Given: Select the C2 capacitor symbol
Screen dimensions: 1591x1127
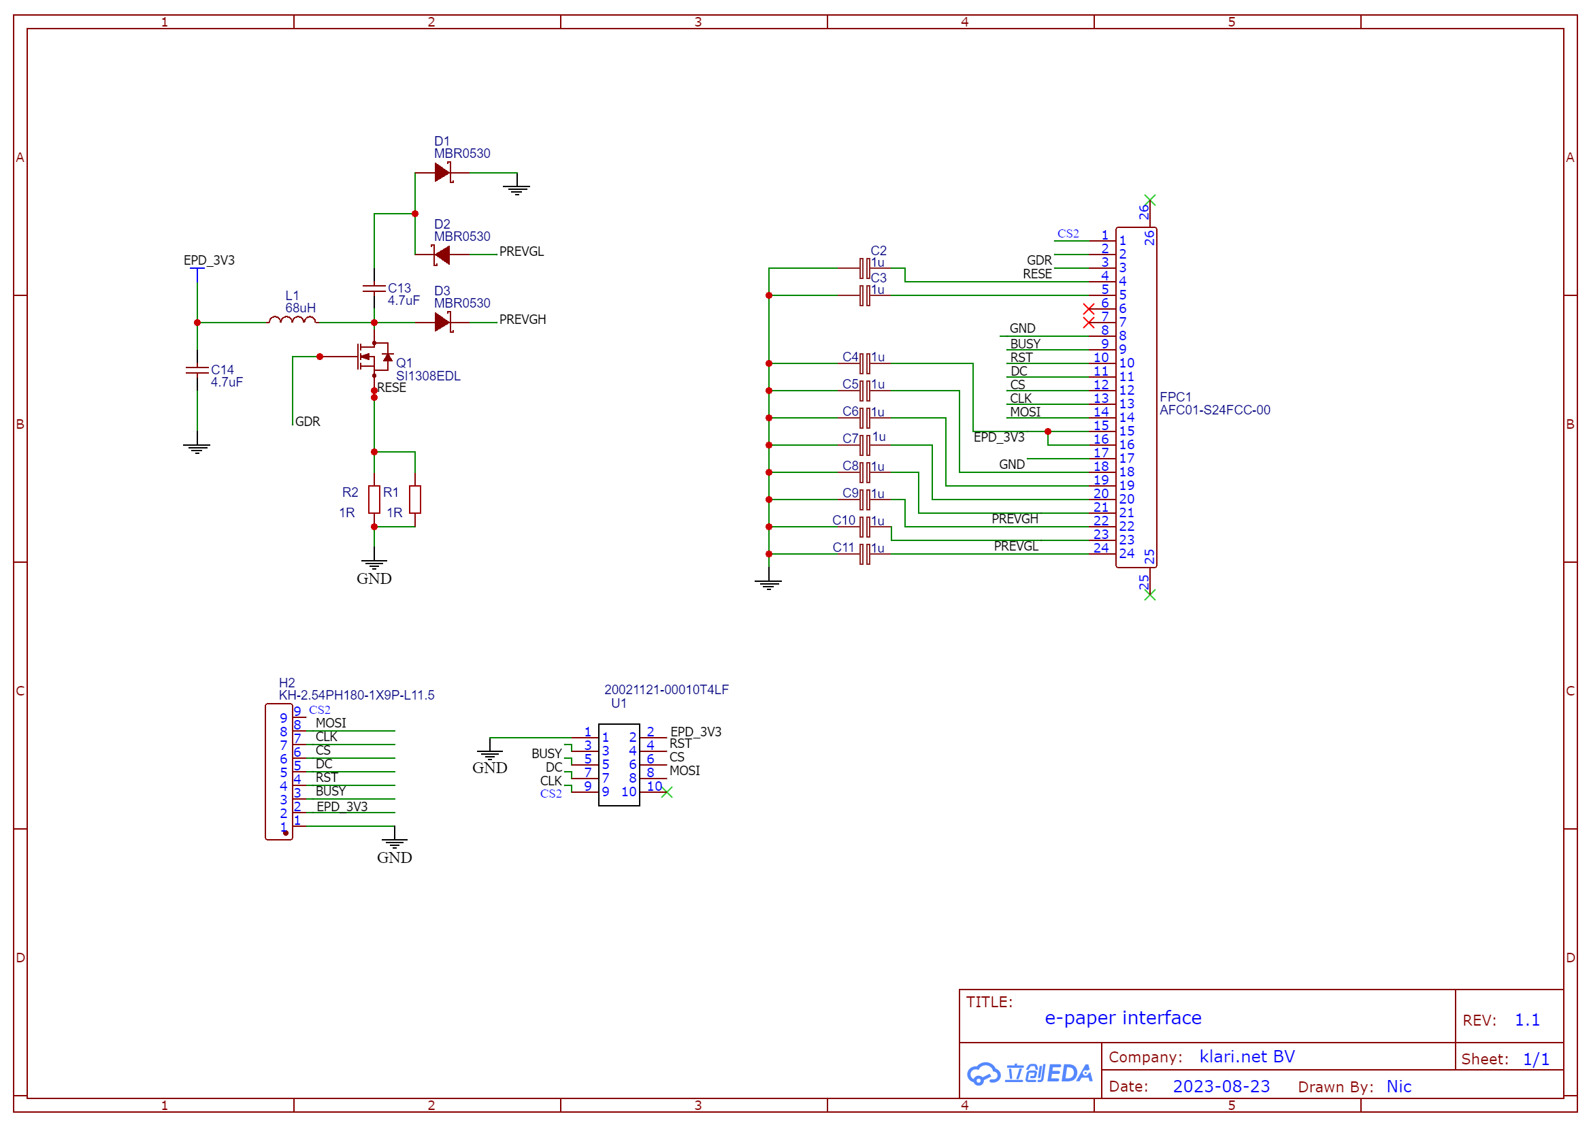Looking at the screenshot, I should [864, 268].
